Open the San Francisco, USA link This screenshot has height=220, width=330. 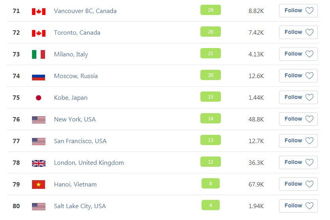pos(80,141)
